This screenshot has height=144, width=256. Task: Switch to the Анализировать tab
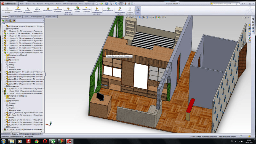pyautogui.click(x=36, y=16)
